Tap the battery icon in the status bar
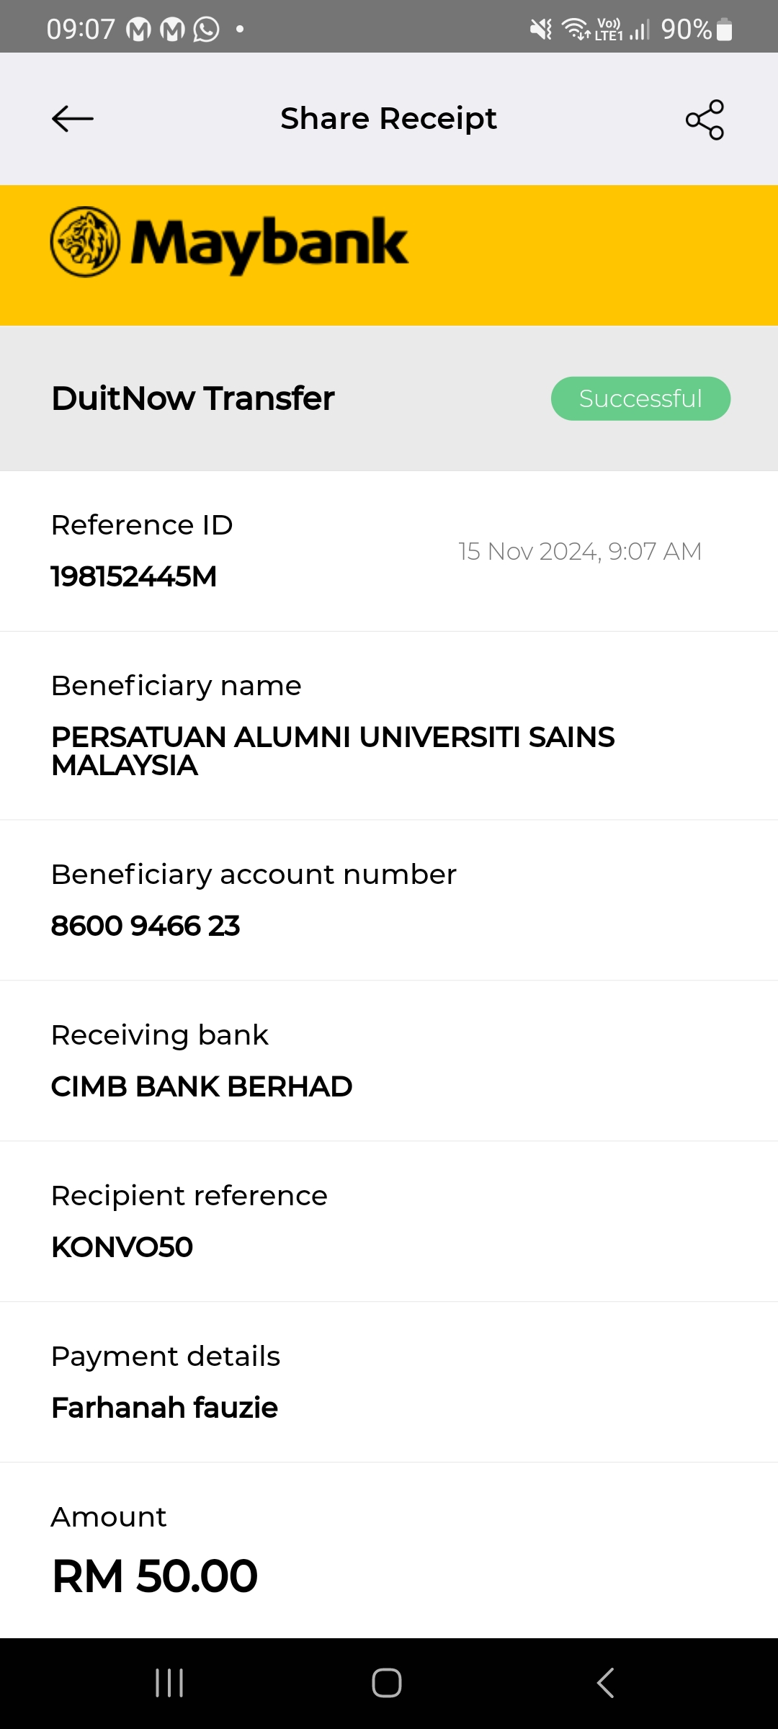Screen dimensions: 778x1729 pyautogui.click(x=725, y=30)
